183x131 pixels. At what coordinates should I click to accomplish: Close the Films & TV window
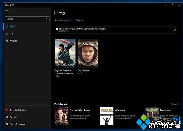point(179,5)
